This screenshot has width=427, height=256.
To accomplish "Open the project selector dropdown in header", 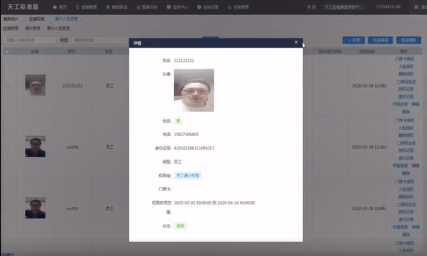I will 345,7.
